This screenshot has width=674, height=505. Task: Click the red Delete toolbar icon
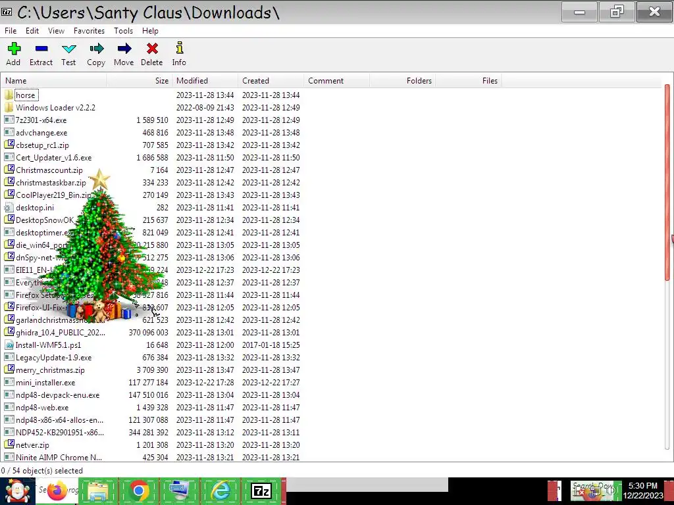click(x=152, y=49)
